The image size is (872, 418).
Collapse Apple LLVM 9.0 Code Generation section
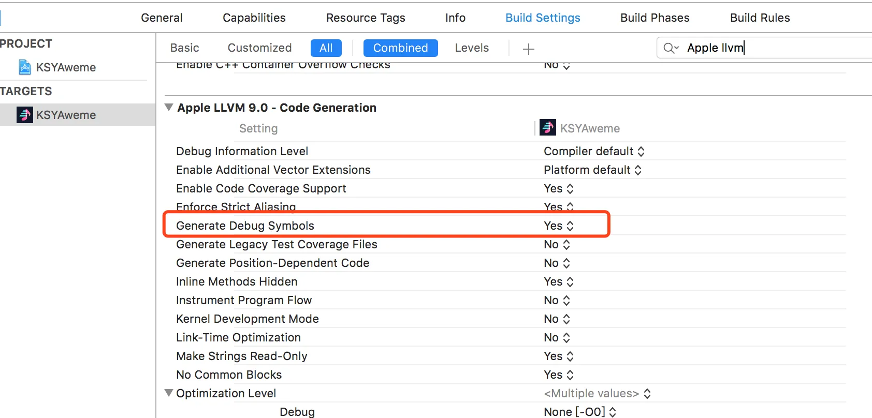pos(169,108)
